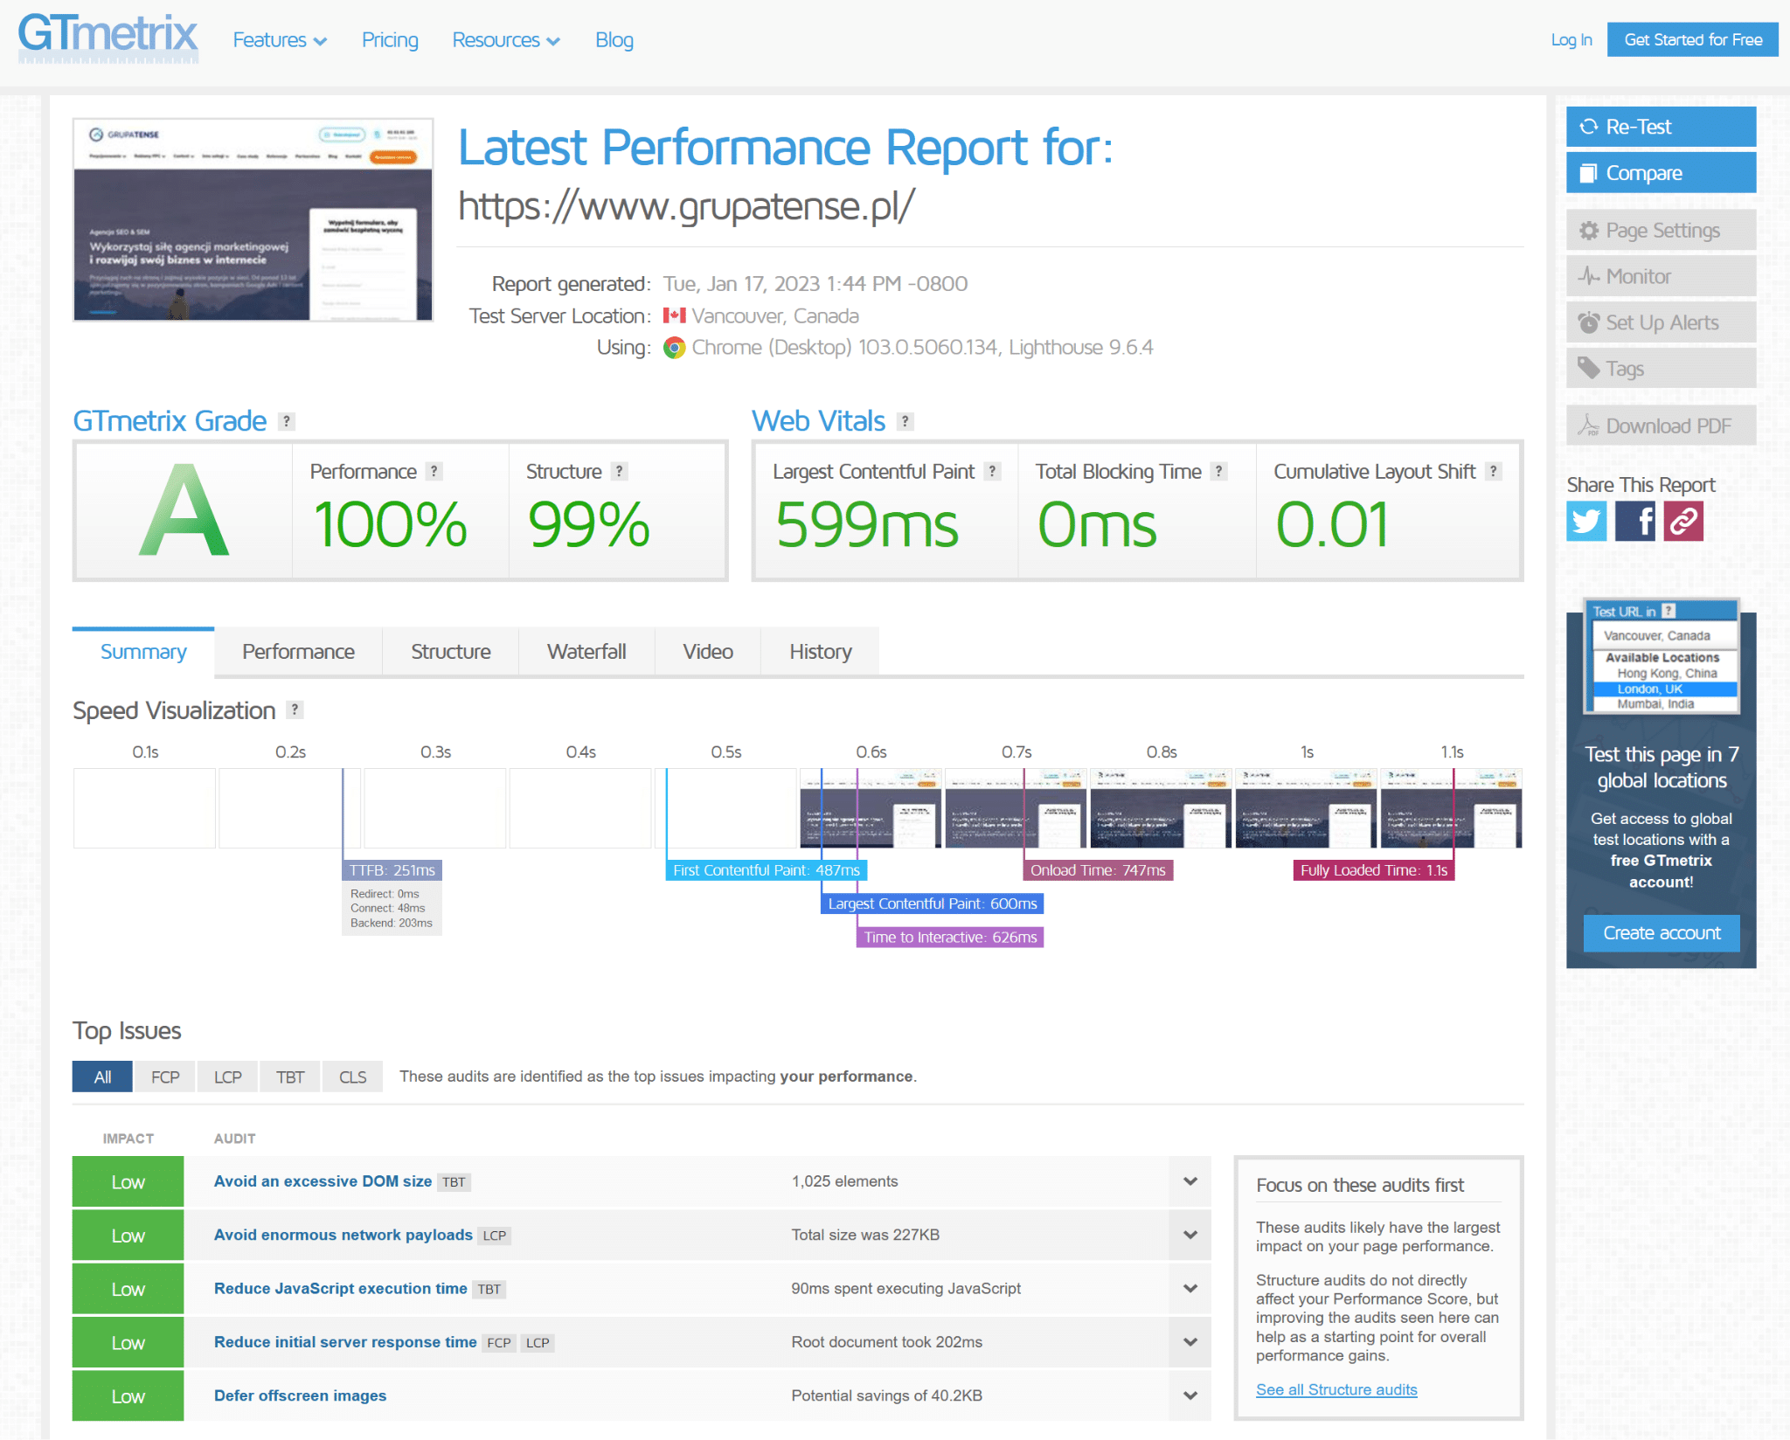Switch to the Waterfall tab
1790x1440 pixels.
coord(586,652)
